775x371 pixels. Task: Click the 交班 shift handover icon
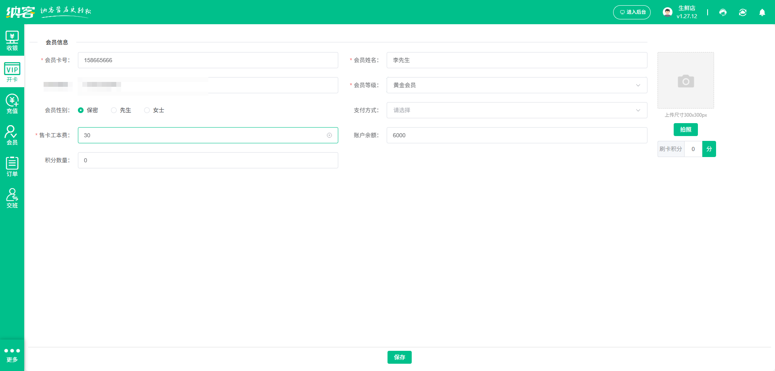(12, 198)
